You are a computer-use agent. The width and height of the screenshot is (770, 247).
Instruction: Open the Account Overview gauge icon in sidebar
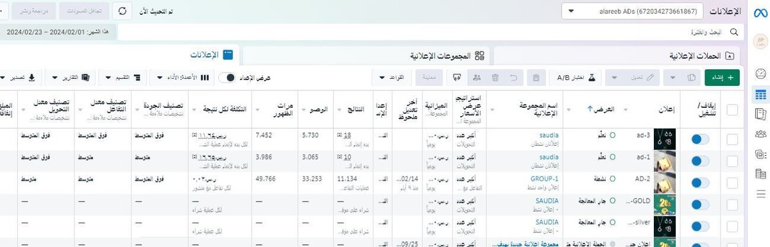(760, 74)
